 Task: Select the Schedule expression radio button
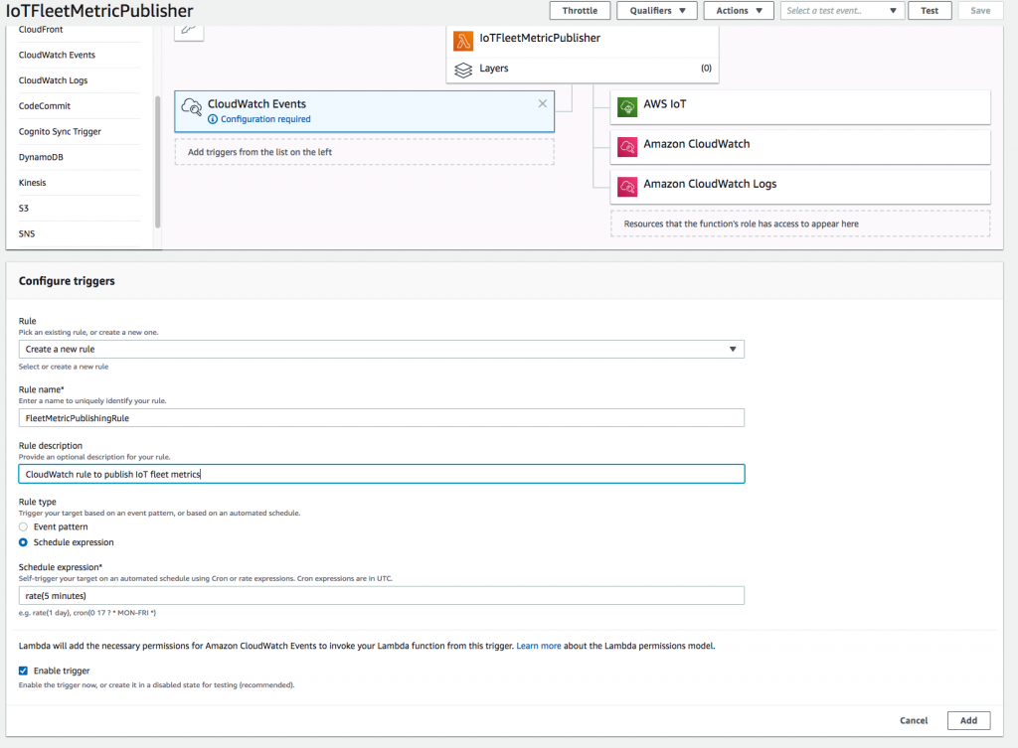24,542
